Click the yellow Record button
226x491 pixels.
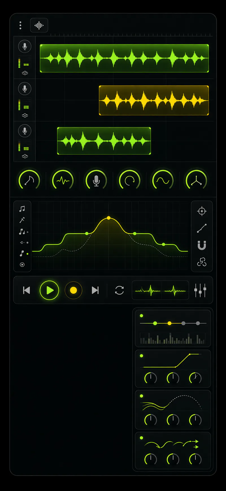[73, 290]
